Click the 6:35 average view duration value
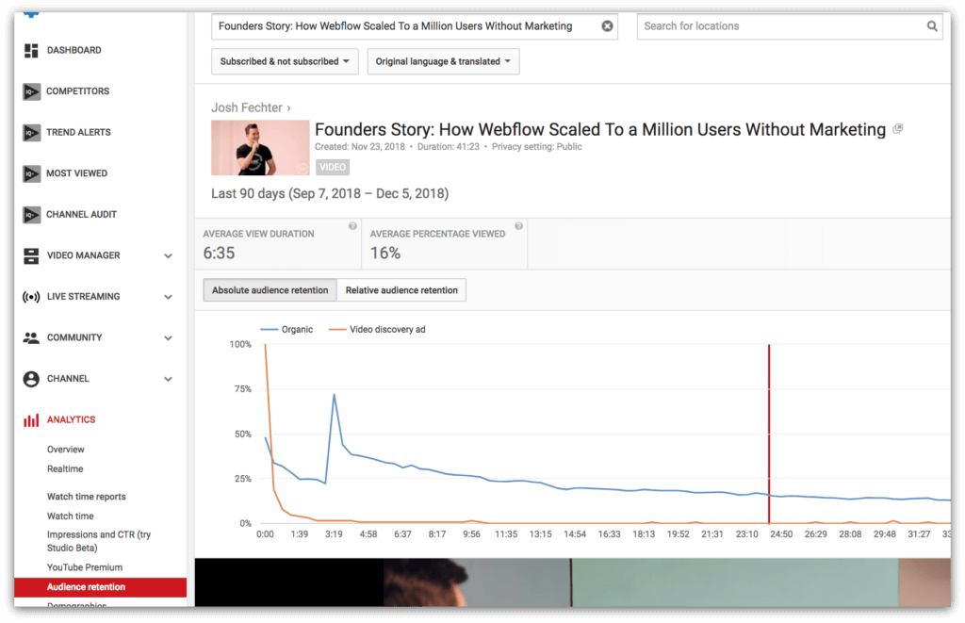965x623 pixels. tap(219, 253)
